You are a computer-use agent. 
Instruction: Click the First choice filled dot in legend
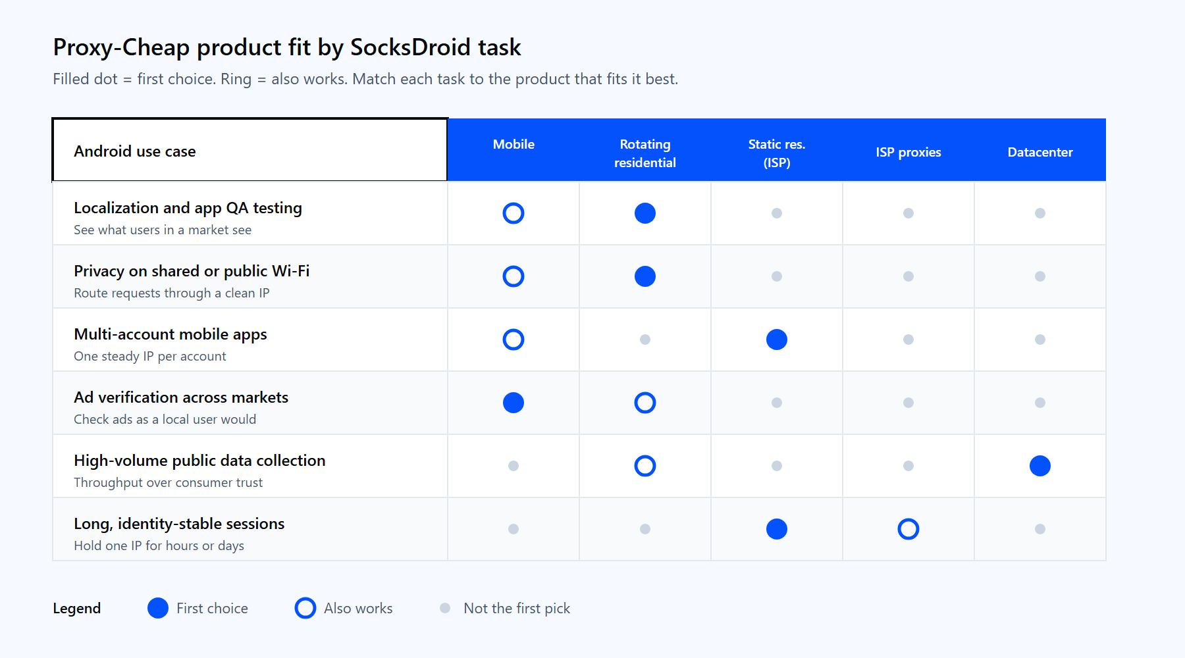pyautogui.click(x=158, y=608)
